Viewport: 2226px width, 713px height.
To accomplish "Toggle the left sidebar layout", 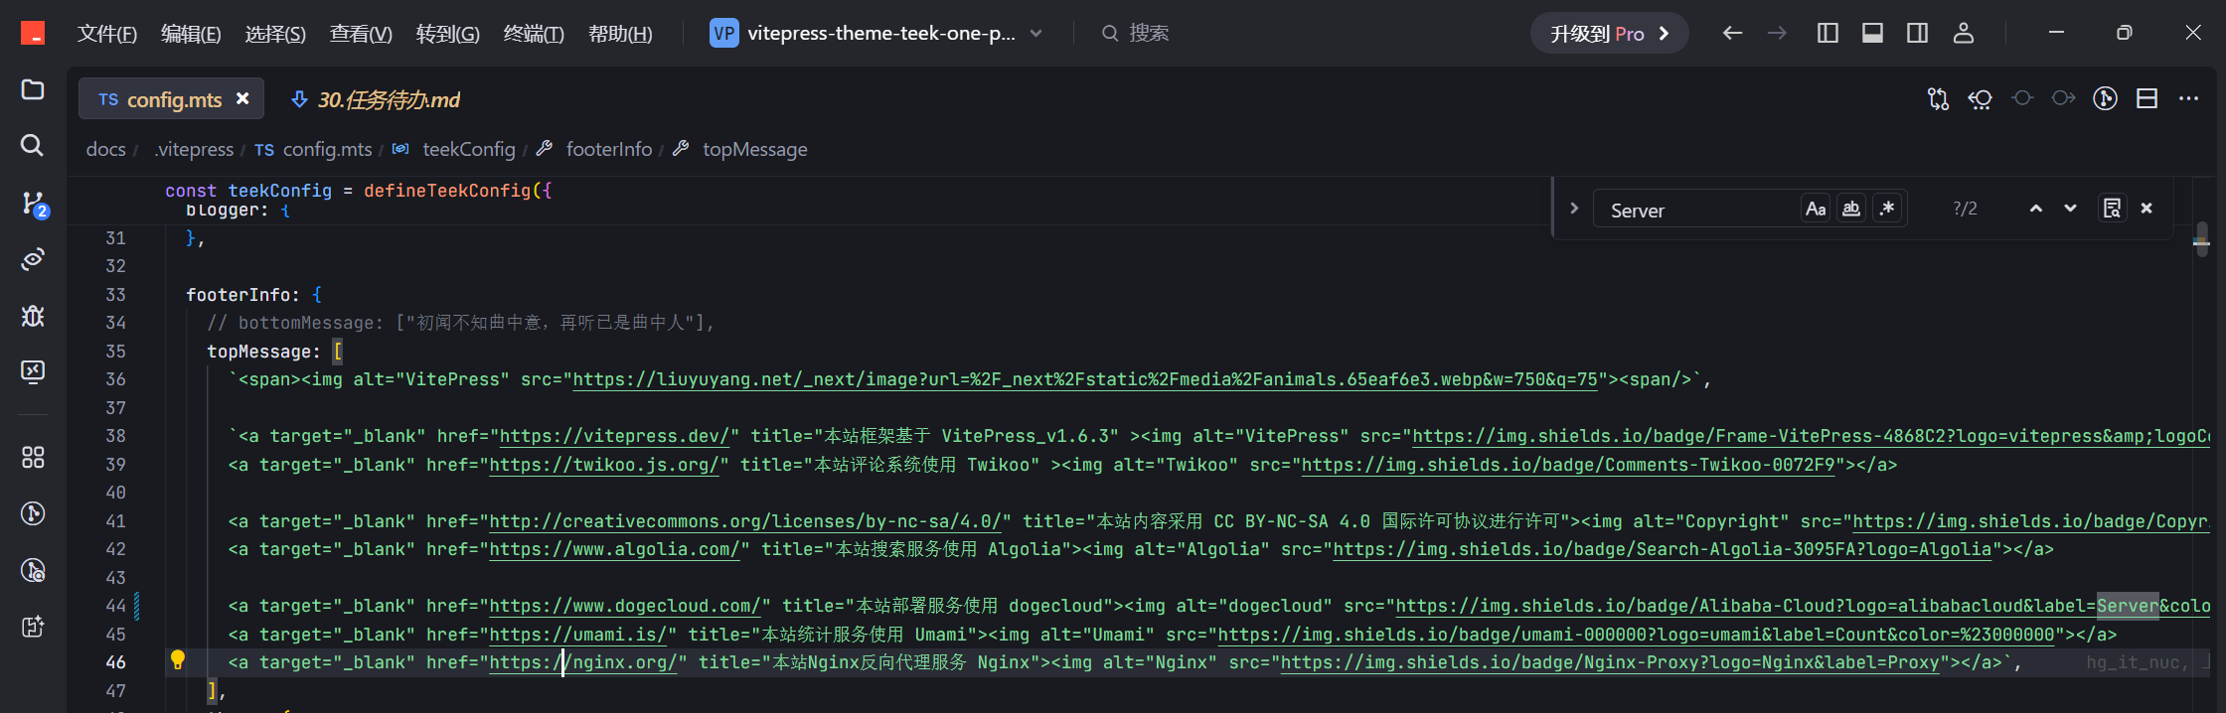I will tap(1828, 33).
